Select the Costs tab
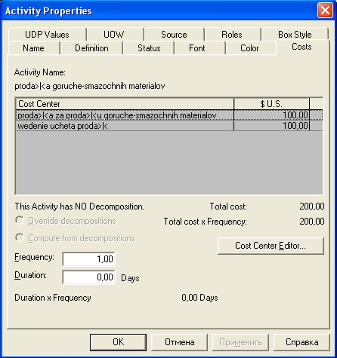337x358 pixels. click(301, 47)
